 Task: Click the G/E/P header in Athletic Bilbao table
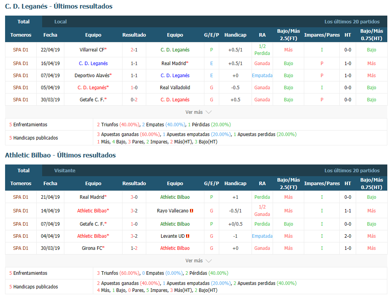(x=211, y=183)
